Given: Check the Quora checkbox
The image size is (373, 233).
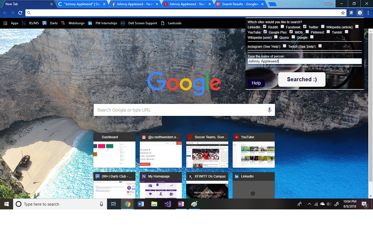Looking at the screenshot, I should point(293,37).
